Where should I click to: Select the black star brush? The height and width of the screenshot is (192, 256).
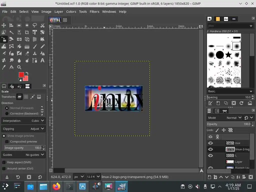pos(228,55)
